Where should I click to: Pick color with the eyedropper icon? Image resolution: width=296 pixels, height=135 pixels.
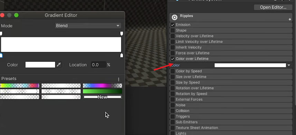[x=59, y=65]
